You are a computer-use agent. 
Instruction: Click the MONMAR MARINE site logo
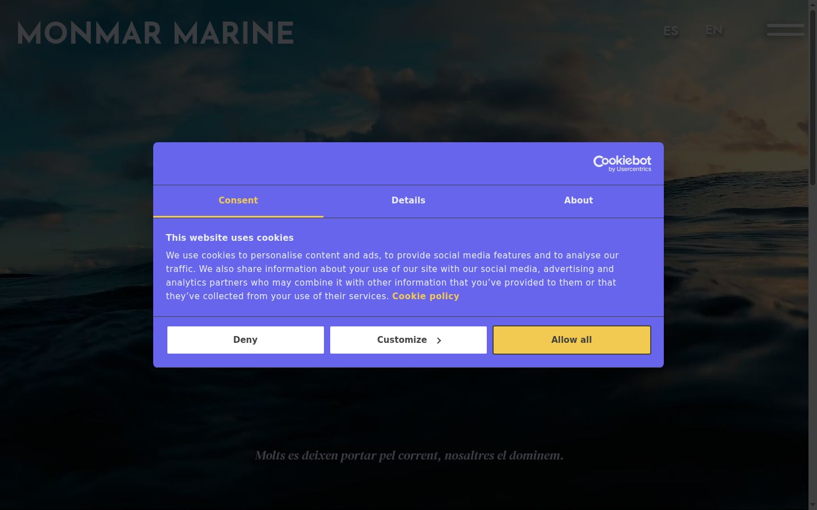click(x=155, y=33)
